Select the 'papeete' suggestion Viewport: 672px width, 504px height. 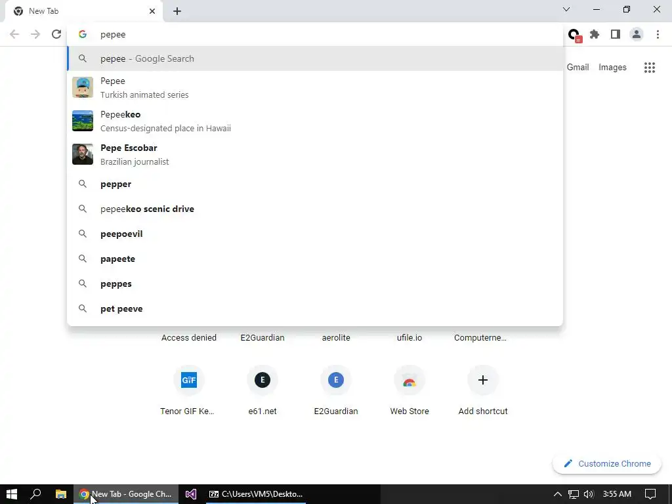tap(315, 259)
